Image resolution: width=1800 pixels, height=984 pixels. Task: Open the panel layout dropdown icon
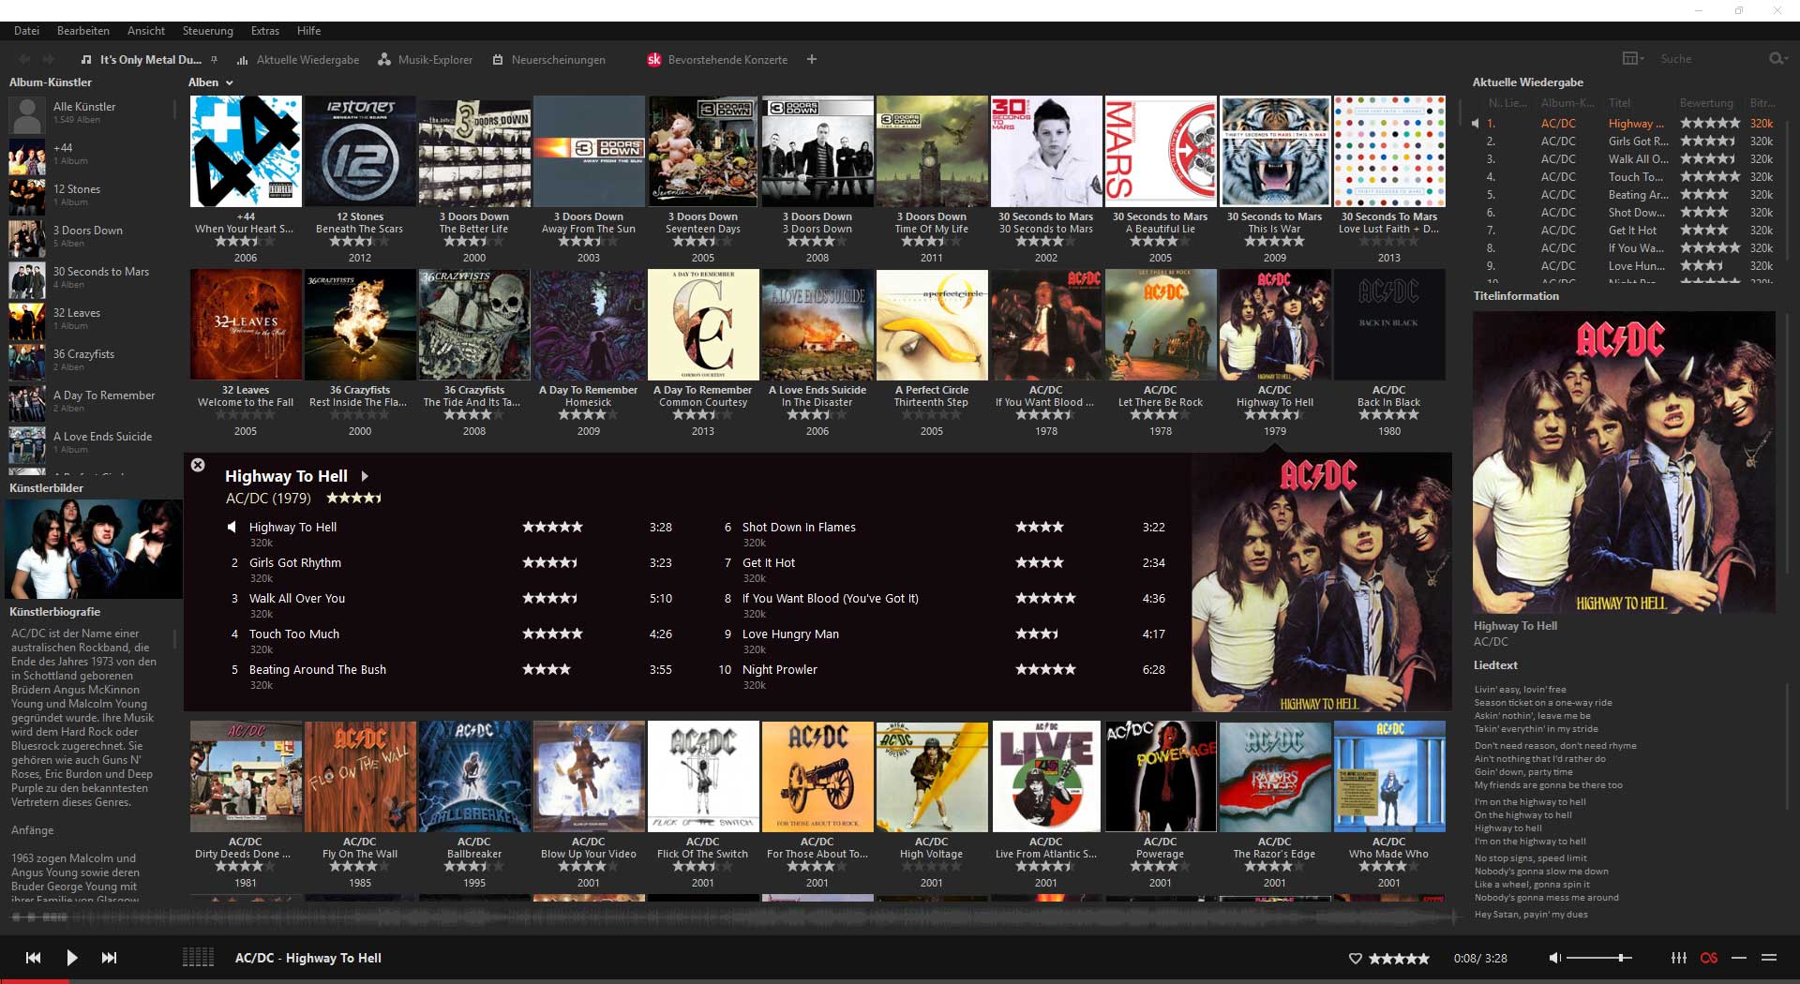(x=1633, y=58)
